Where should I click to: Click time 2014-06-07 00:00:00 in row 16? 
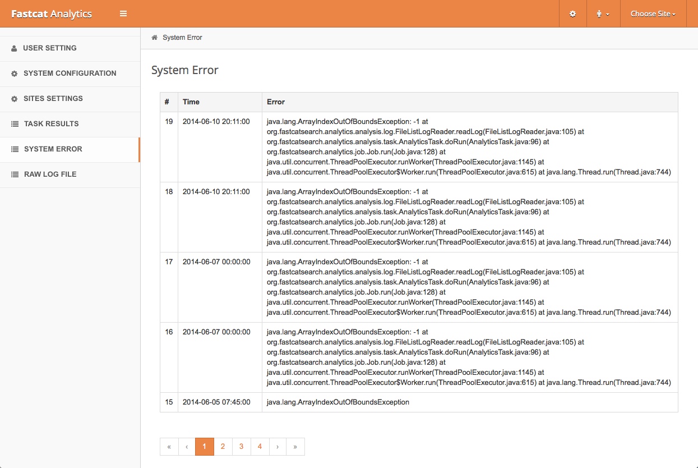pyautogui.click(x=216, y=332)
